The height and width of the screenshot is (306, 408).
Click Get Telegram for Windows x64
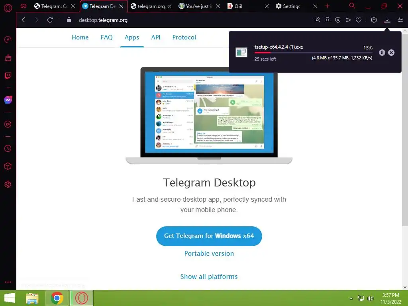tap(209, 236)
